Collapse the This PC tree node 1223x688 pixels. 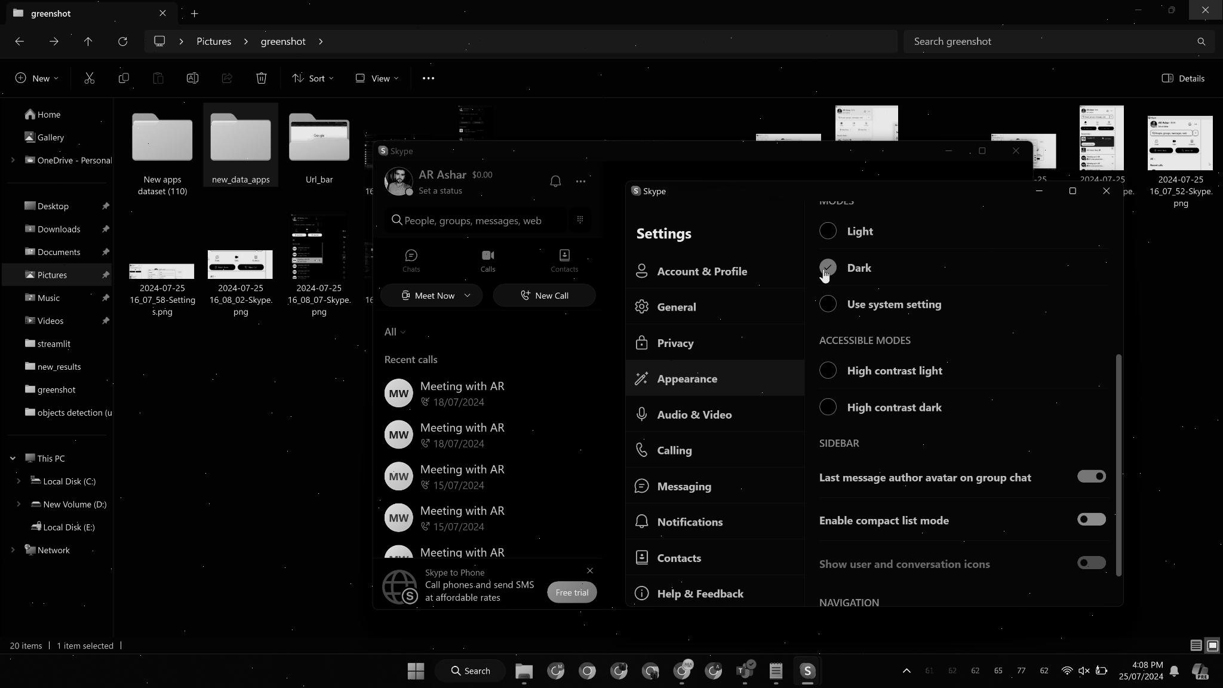[x=13, y=458]
